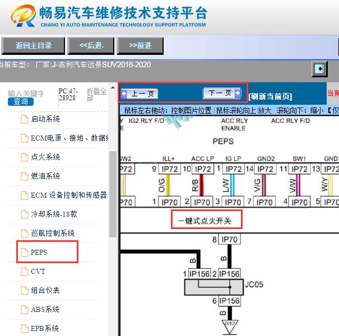Click the document icon beside 启动系统
Screen dimensions: 339x336
point(25,119)
